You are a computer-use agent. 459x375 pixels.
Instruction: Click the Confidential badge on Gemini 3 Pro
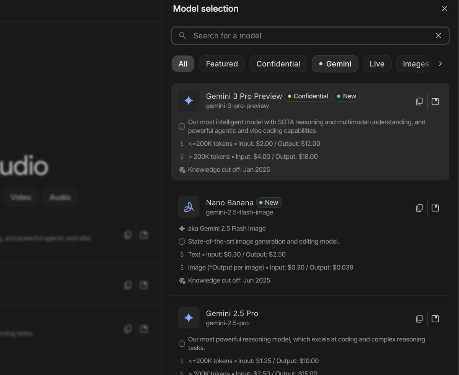click(x=308, y=96)
